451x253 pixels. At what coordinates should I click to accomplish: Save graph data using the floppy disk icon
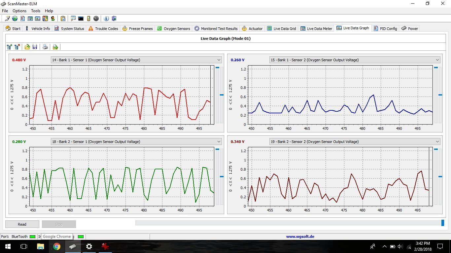(x=35, y=47)
